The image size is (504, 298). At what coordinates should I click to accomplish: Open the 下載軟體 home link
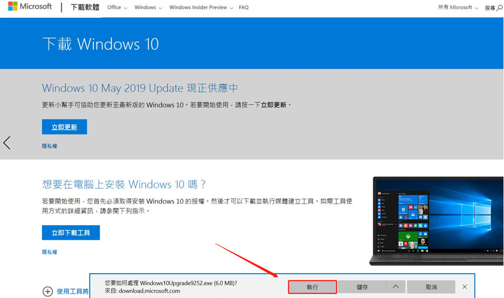click(85, 7)
